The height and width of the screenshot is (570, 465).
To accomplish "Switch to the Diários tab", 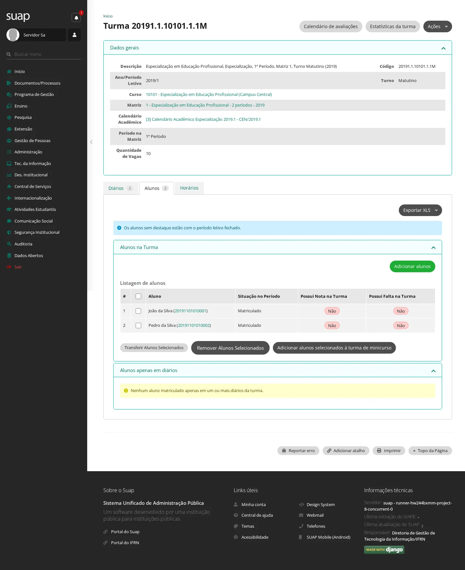I will click(121, 188).
